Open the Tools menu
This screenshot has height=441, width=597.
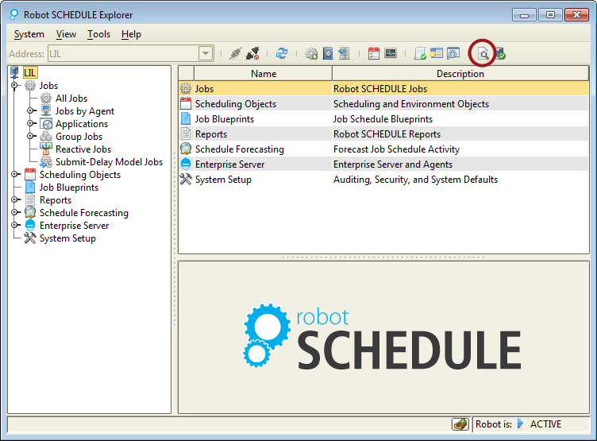pos(99,34)
